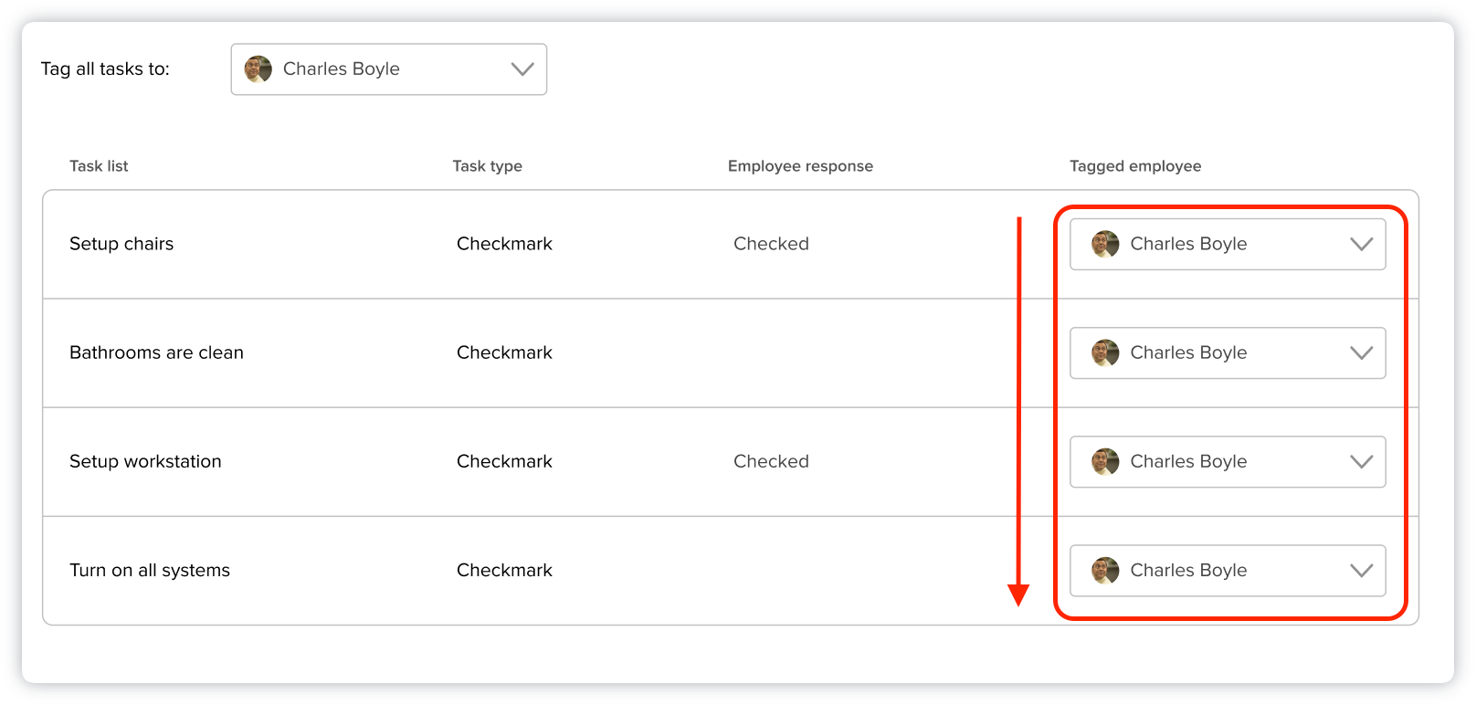Click Charles Boyle avatar in top dropdown

[x=258, y=69]
